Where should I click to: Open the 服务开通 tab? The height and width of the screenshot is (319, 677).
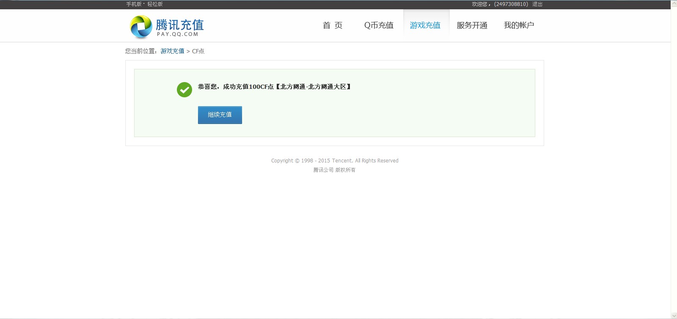(472, 25)
